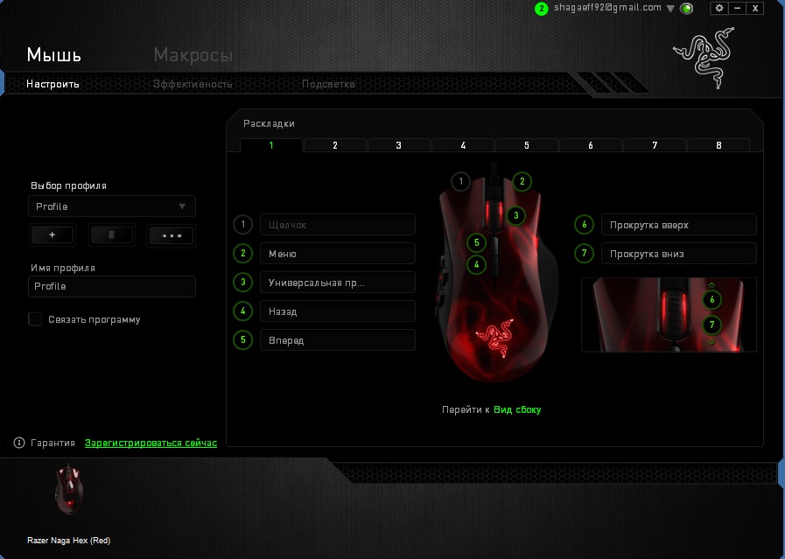Open the Зарегистрироваться сейчас link
The height and width of the screenshot is (559, 785).
(x=151, y=443)
